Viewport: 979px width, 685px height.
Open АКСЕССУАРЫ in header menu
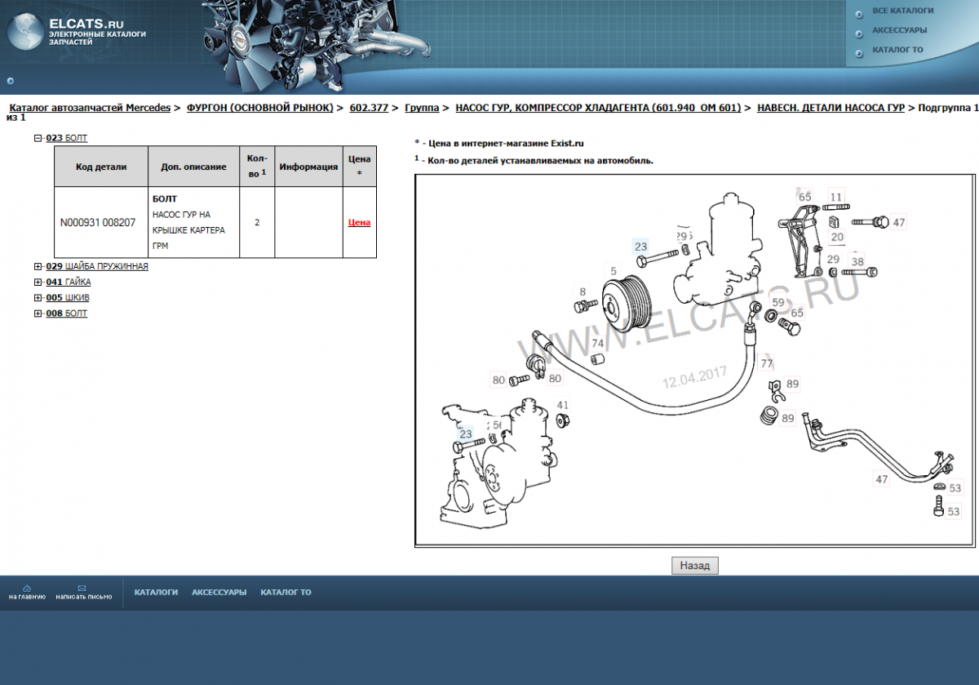899,30
